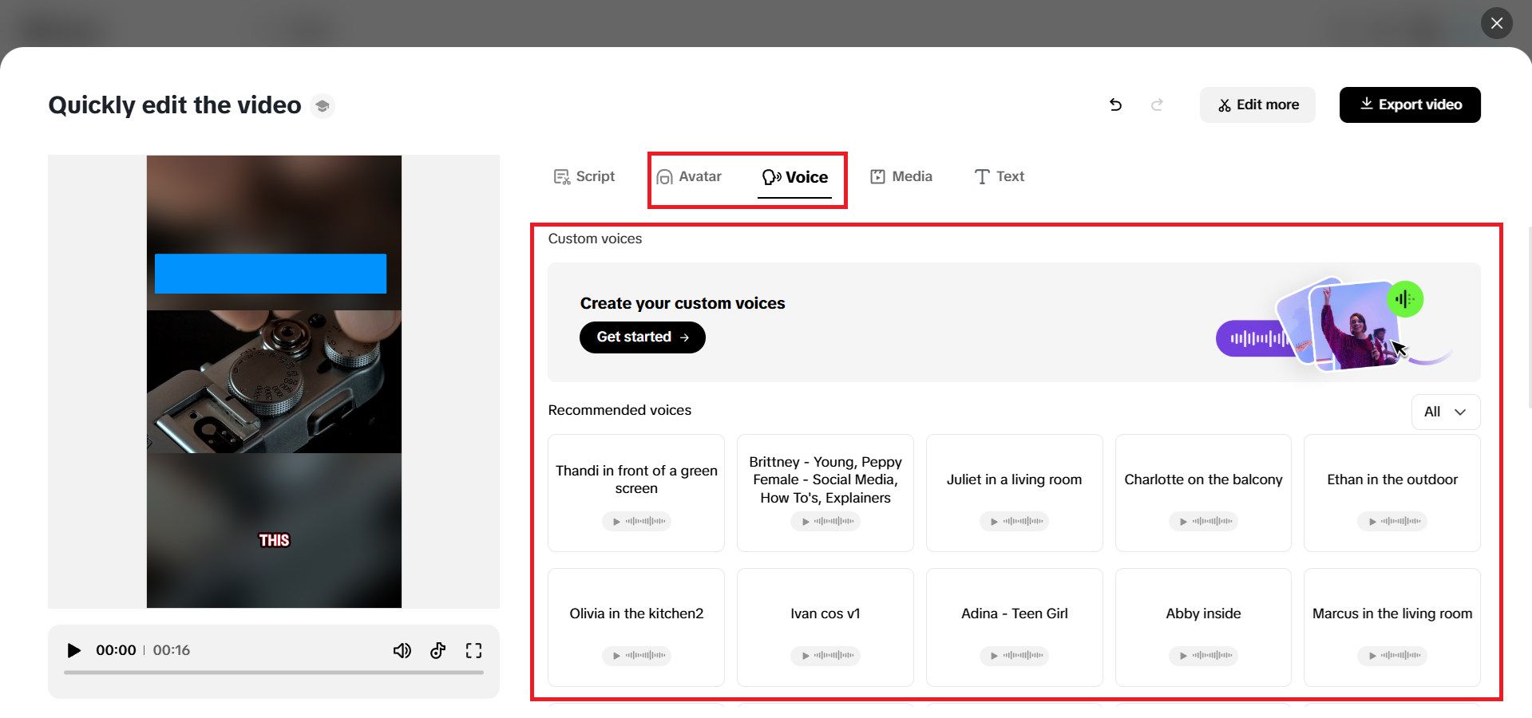Click the Custom voices heading
Image resolution: width=1532 pixels, height=718 pixels.
[x=595, y=239]
